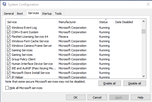Screen dimensions: 152x102
Task: Click the services list scrollbar thumb
Action: tap(143, 32)
